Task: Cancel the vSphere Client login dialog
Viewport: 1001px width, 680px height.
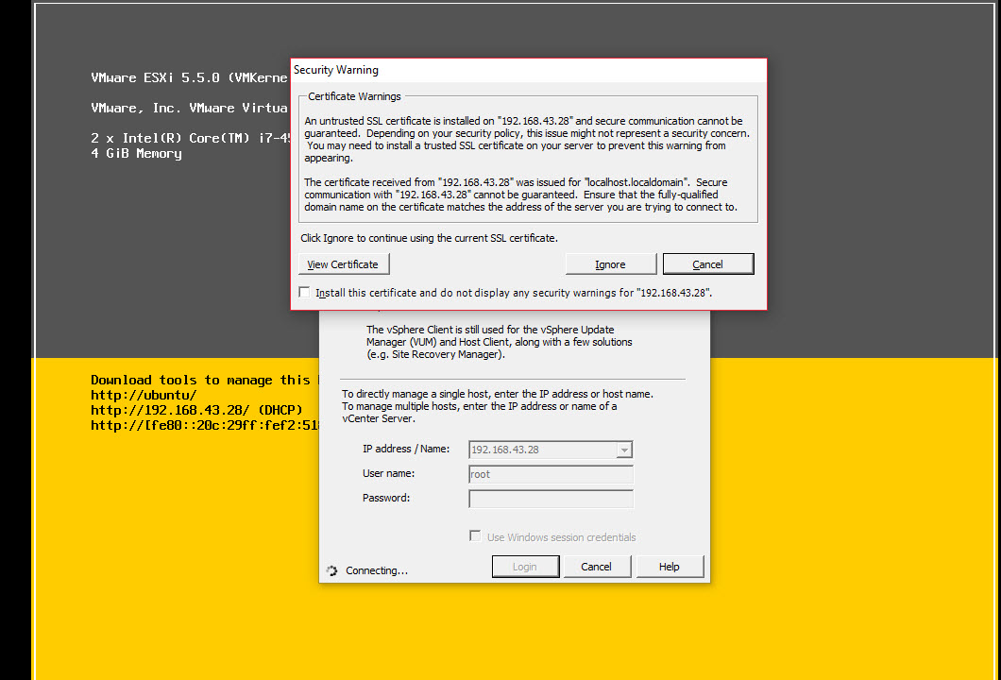Action: 596,567
